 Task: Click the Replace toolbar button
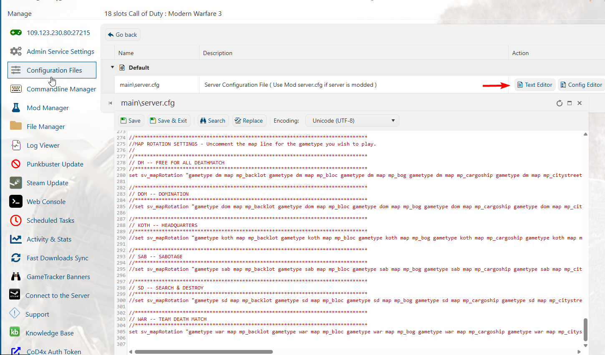point(249,121)
